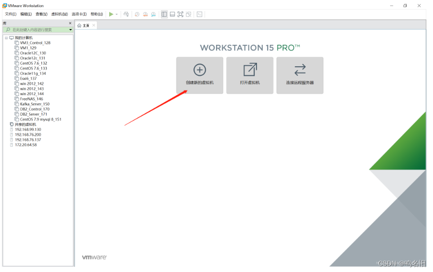Click the green power on play icon
The width and height of the screenshot is (433, 272).
pos(111,14)
